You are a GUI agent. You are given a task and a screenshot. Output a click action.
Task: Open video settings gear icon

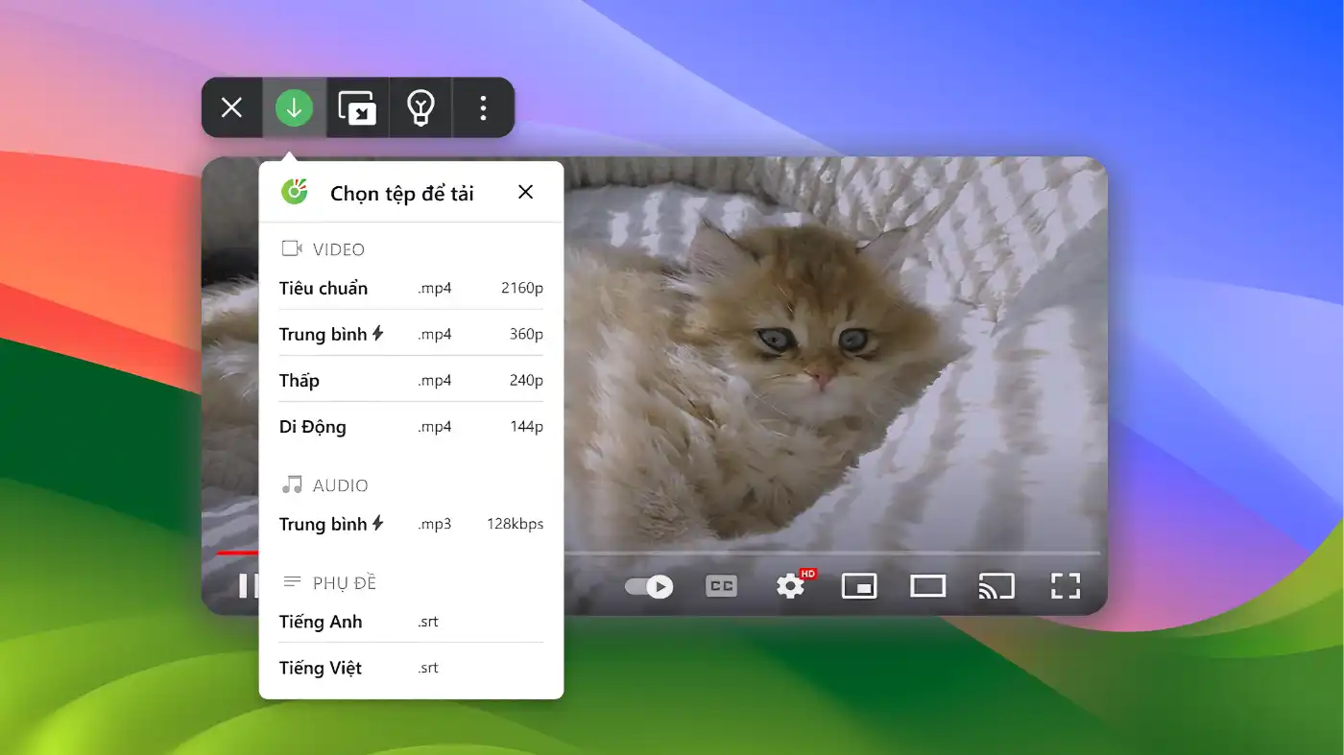pyautogui.click(x=790, y=586)
